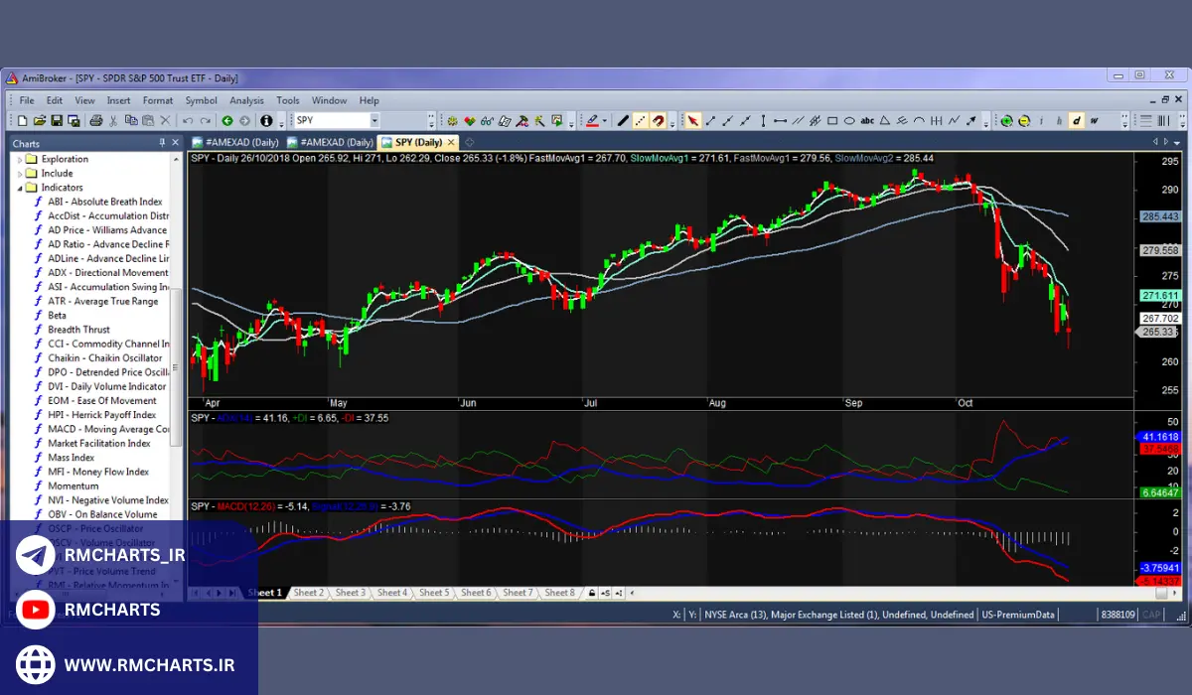Select the arrow pointer tool
Viewport: 1192px width, 695px height.
click(x=693, y=121)
